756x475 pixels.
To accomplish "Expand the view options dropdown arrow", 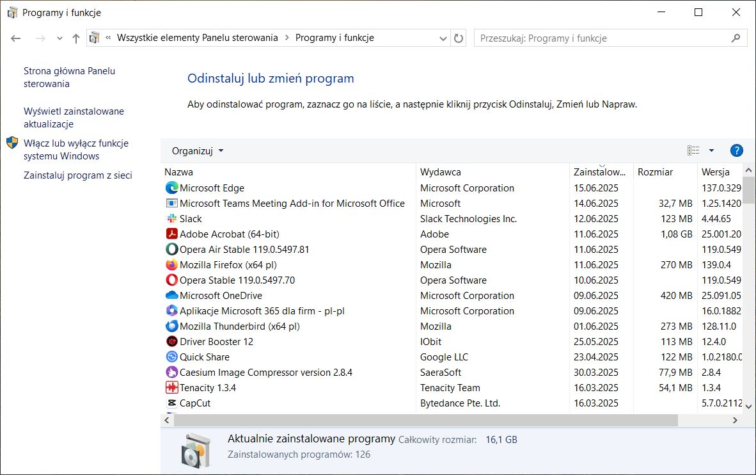I will [x=711, y=150].
